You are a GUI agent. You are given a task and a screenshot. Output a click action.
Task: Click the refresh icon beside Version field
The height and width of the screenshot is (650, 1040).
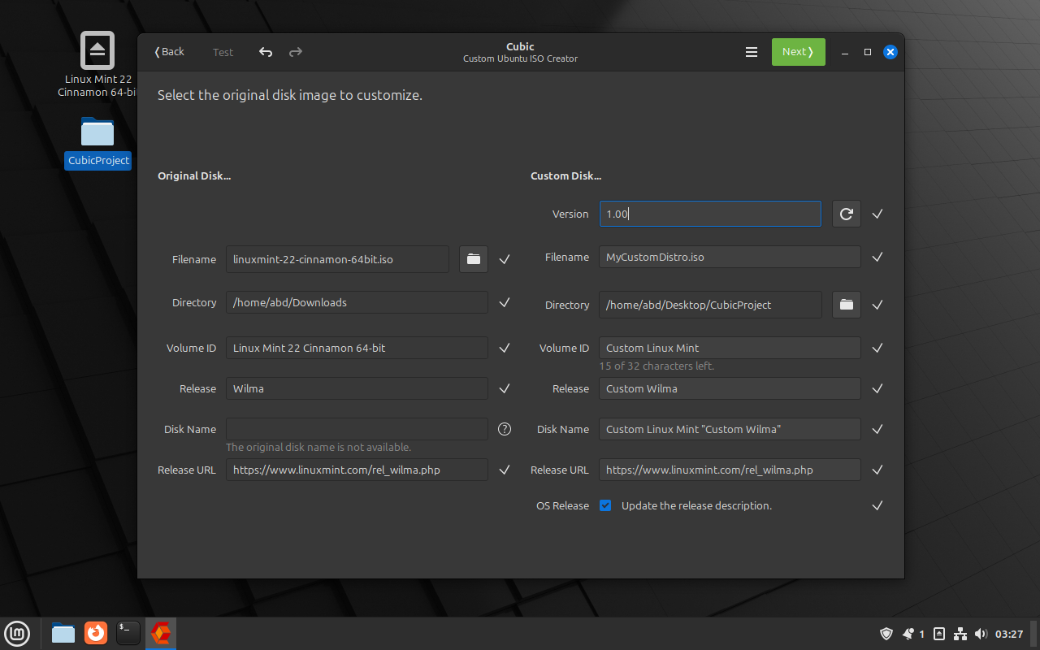pos(847,214)
